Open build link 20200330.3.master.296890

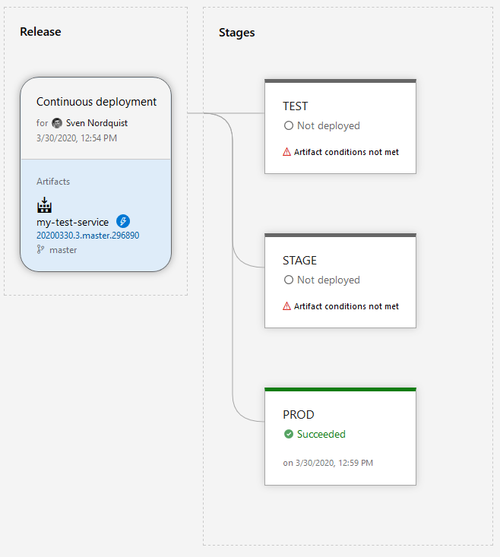[87, 236]
